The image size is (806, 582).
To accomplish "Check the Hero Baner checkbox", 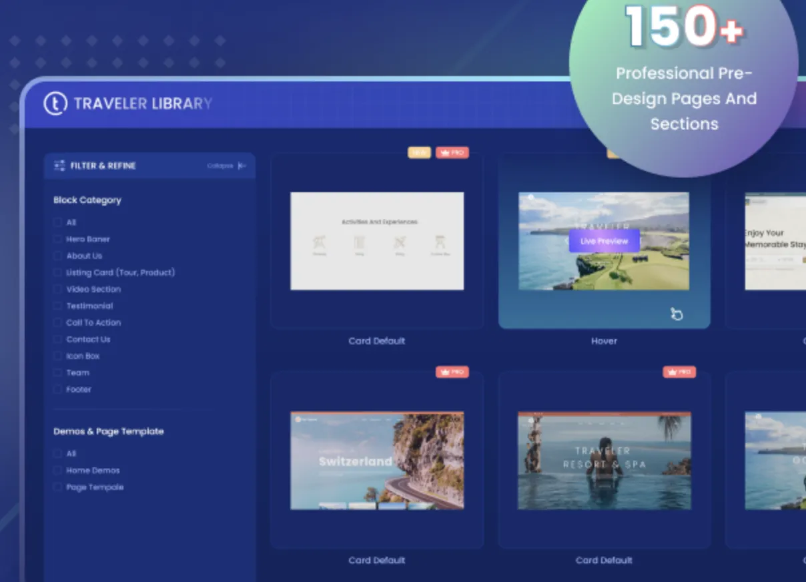I will [x=58, y=239].
